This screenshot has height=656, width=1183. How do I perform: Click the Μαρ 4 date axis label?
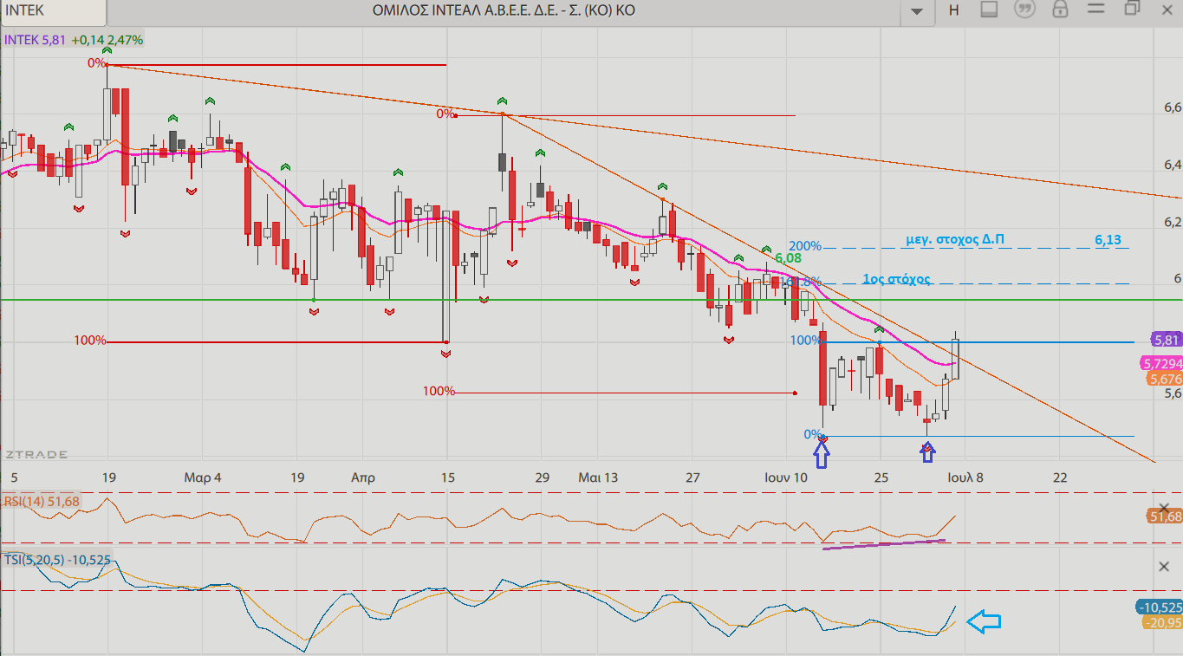pyautogui.click(x=203, y=477)
